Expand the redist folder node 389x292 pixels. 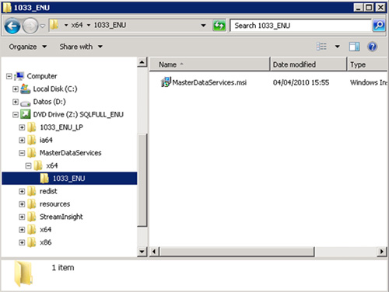click(22, 191)
